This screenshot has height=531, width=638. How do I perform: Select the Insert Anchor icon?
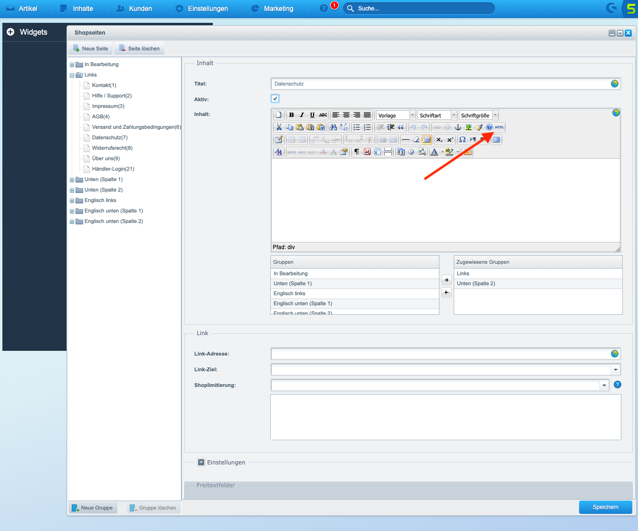pyautogui.click(x=457, y=127)
